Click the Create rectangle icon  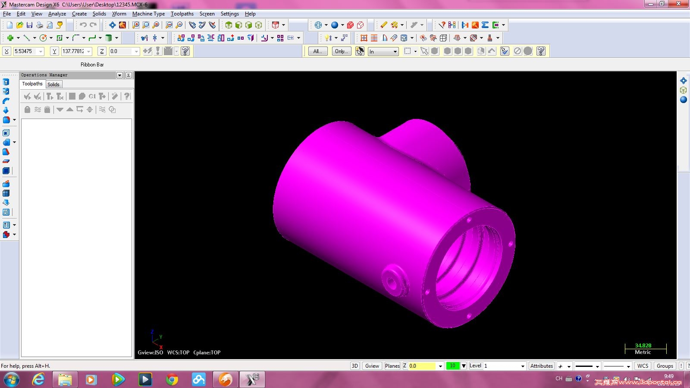[60, 38]
